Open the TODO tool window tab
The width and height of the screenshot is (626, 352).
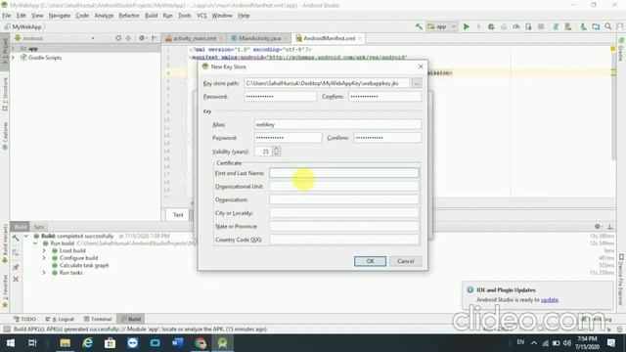coord(24,319)
